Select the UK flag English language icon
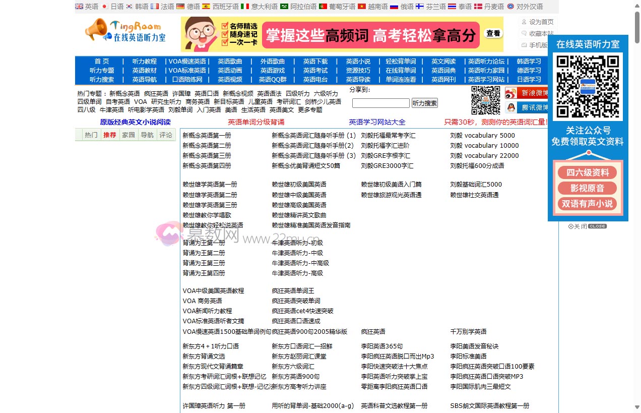641x413 pixels. (79, 7)
